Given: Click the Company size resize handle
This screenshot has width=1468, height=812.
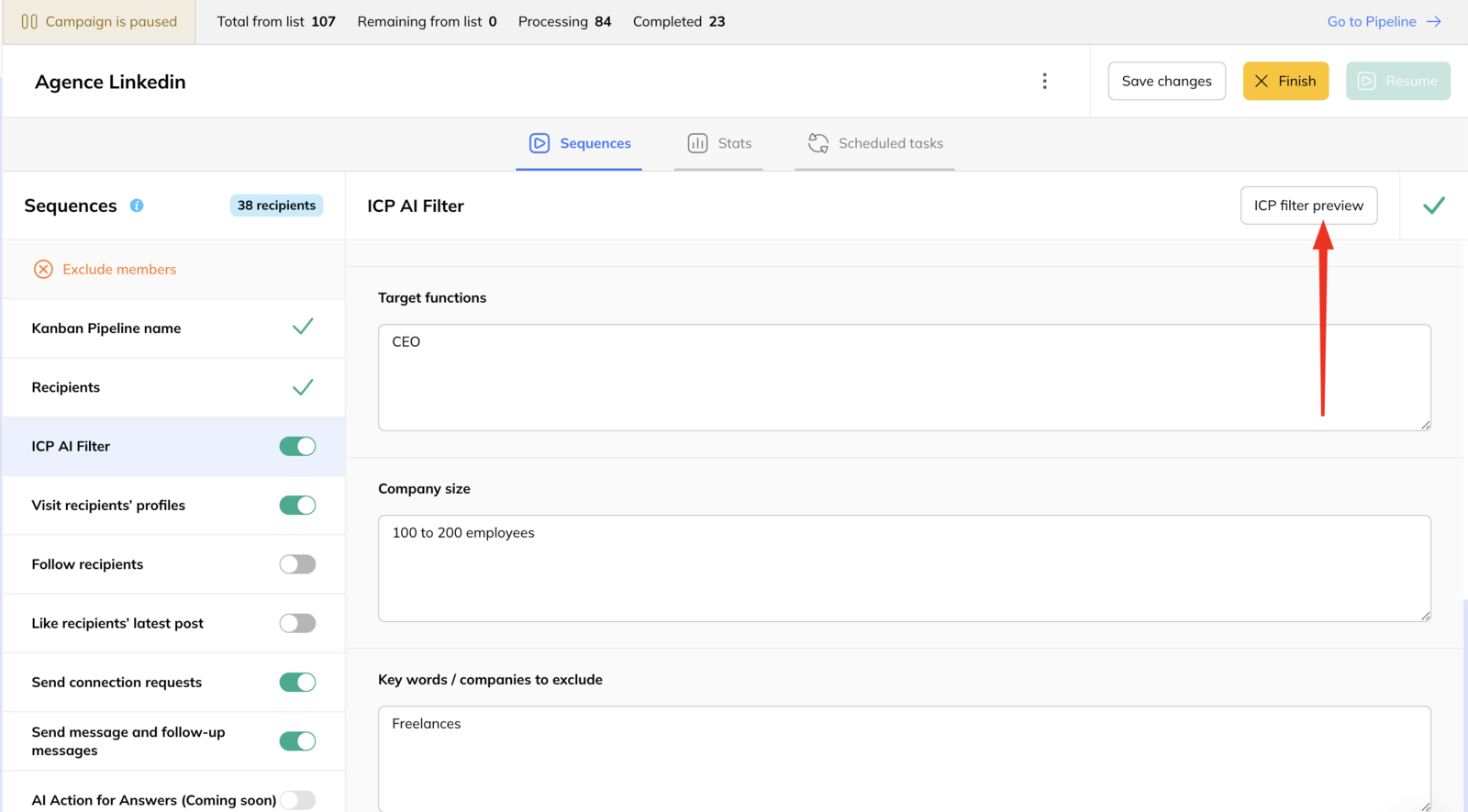Looking at the screenshot, I should click(1425, 615).
